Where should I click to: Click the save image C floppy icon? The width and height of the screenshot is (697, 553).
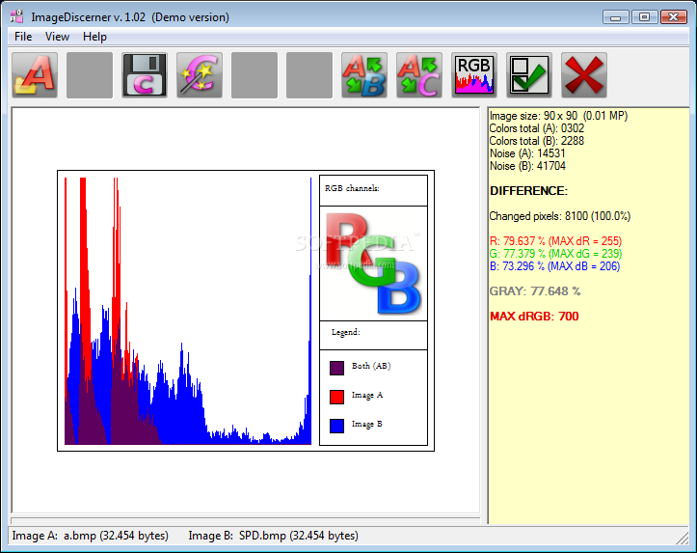point(145,75)
